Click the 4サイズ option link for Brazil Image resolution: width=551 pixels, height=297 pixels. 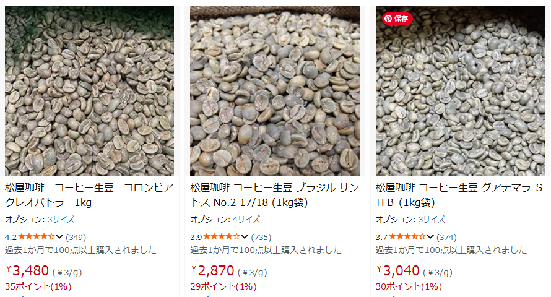coord(246,219)
